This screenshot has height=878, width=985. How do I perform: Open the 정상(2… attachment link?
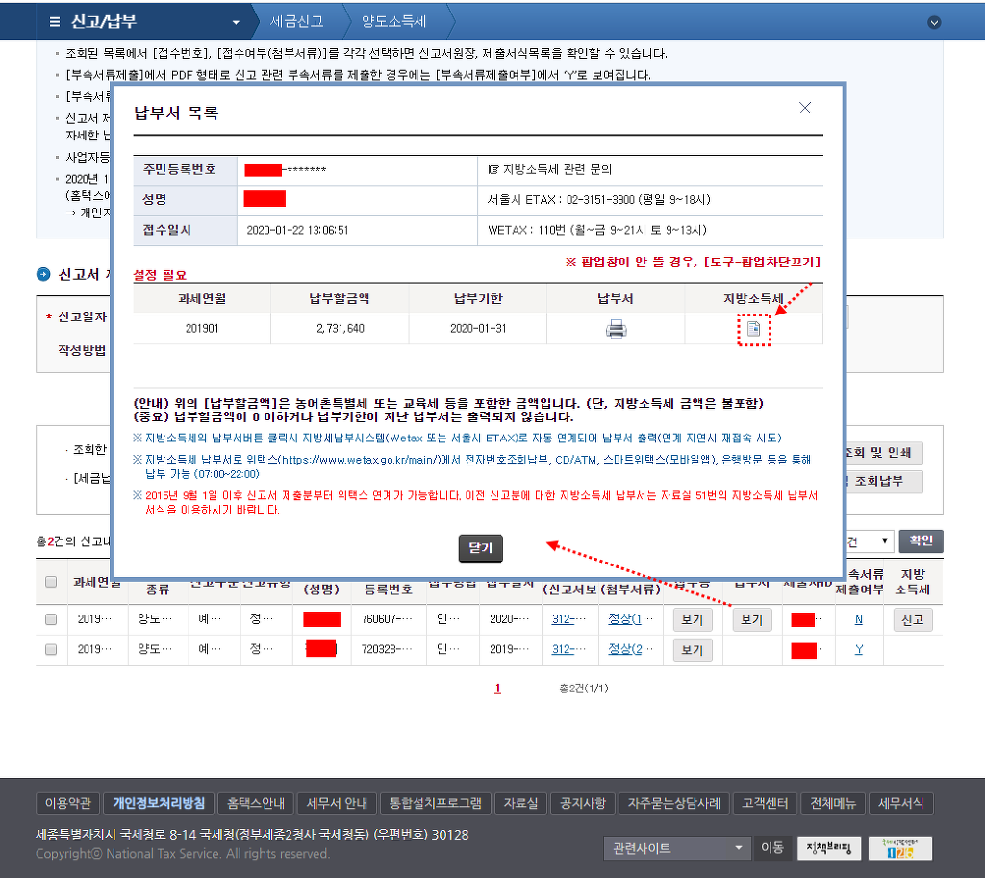[x=631, y=649]
